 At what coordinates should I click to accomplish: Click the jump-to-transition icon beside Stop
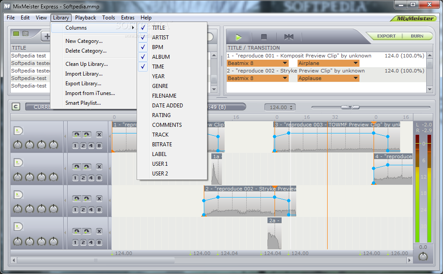pyautogui.click(x=289, y=37)
